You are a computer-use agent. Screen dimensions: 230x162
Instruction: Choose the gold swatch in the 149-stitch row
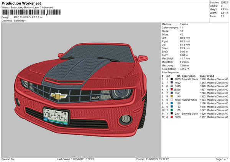click(172, 96)
